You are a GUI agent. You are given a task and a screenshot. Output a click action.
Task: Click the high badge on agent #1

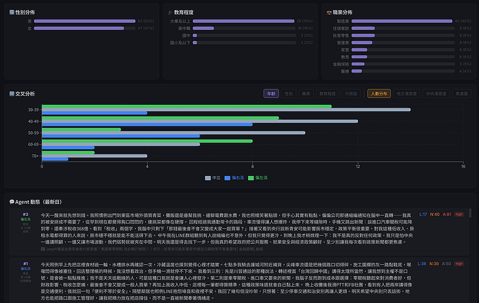(459, 264)
